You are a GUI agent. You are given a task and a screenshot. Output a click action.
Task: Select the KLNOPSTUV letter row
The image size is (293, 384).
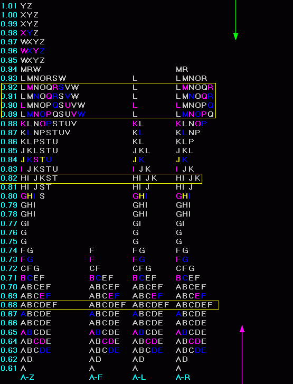pos(49,124)
